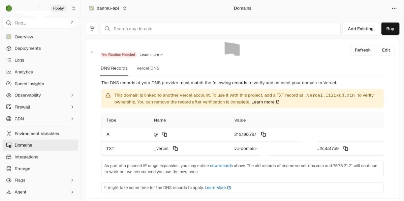Click the Speed Insights gauge icon
404x201 pixels.
pyautogui.click(x=9, y=84)
